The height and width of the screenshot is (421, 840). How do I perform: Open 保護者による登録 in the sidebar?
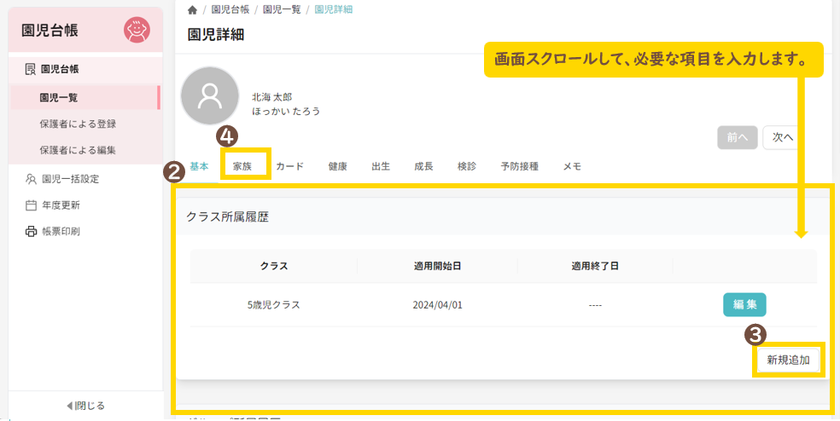(x=78, y=124)
